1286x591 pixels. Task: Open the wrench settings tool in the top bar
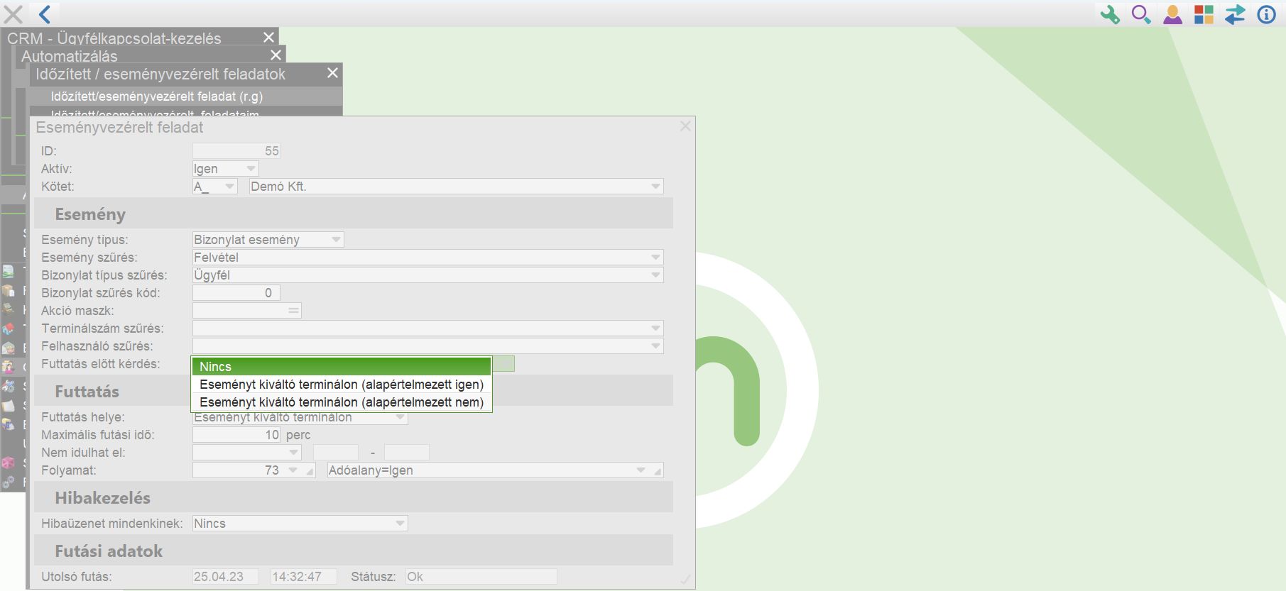1110,14
